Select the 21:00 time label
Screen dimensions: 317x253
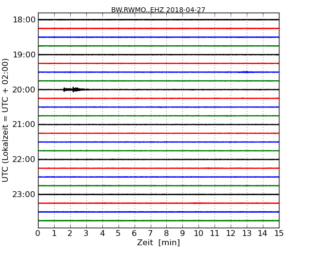[24, 125]
